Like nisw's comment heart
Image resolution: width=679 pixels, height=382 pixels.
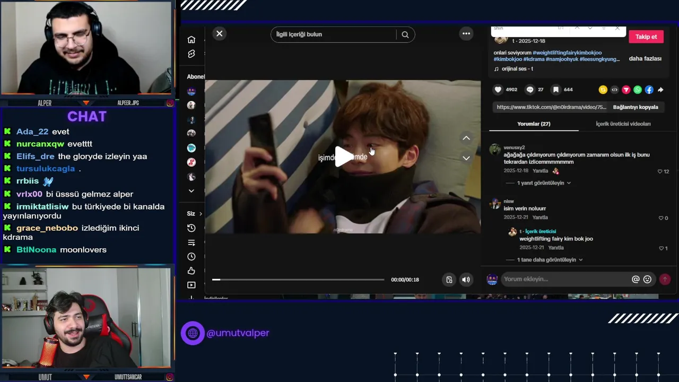(x=661, y=218)
